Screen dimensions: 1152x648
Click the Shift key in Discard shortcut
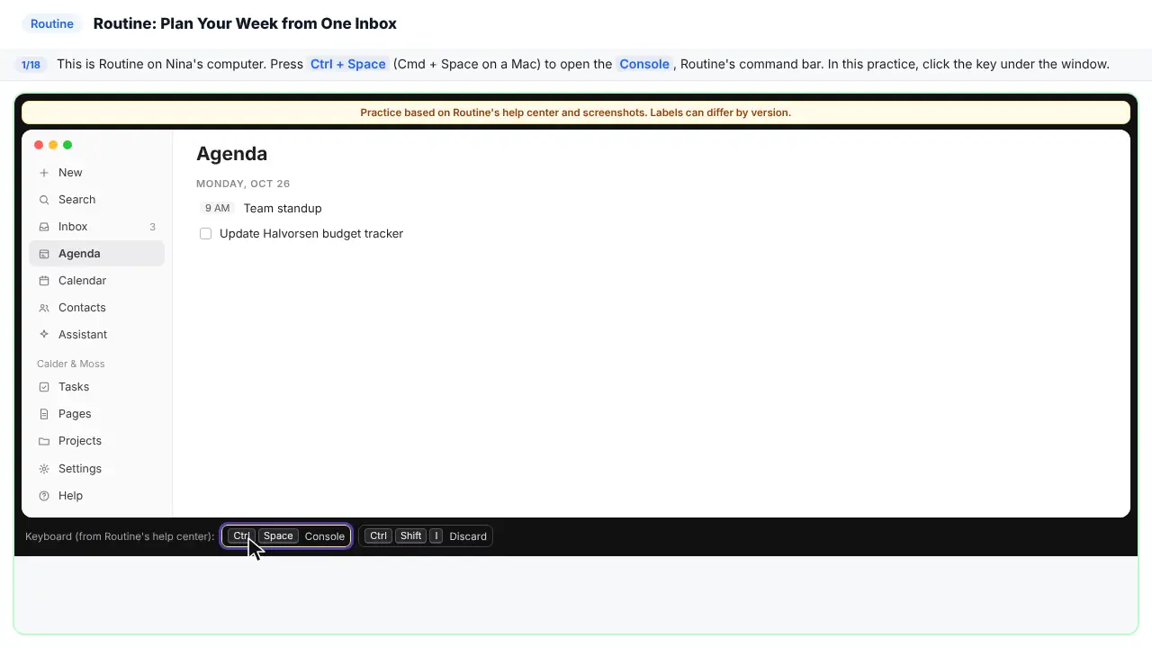click(410, 536)
